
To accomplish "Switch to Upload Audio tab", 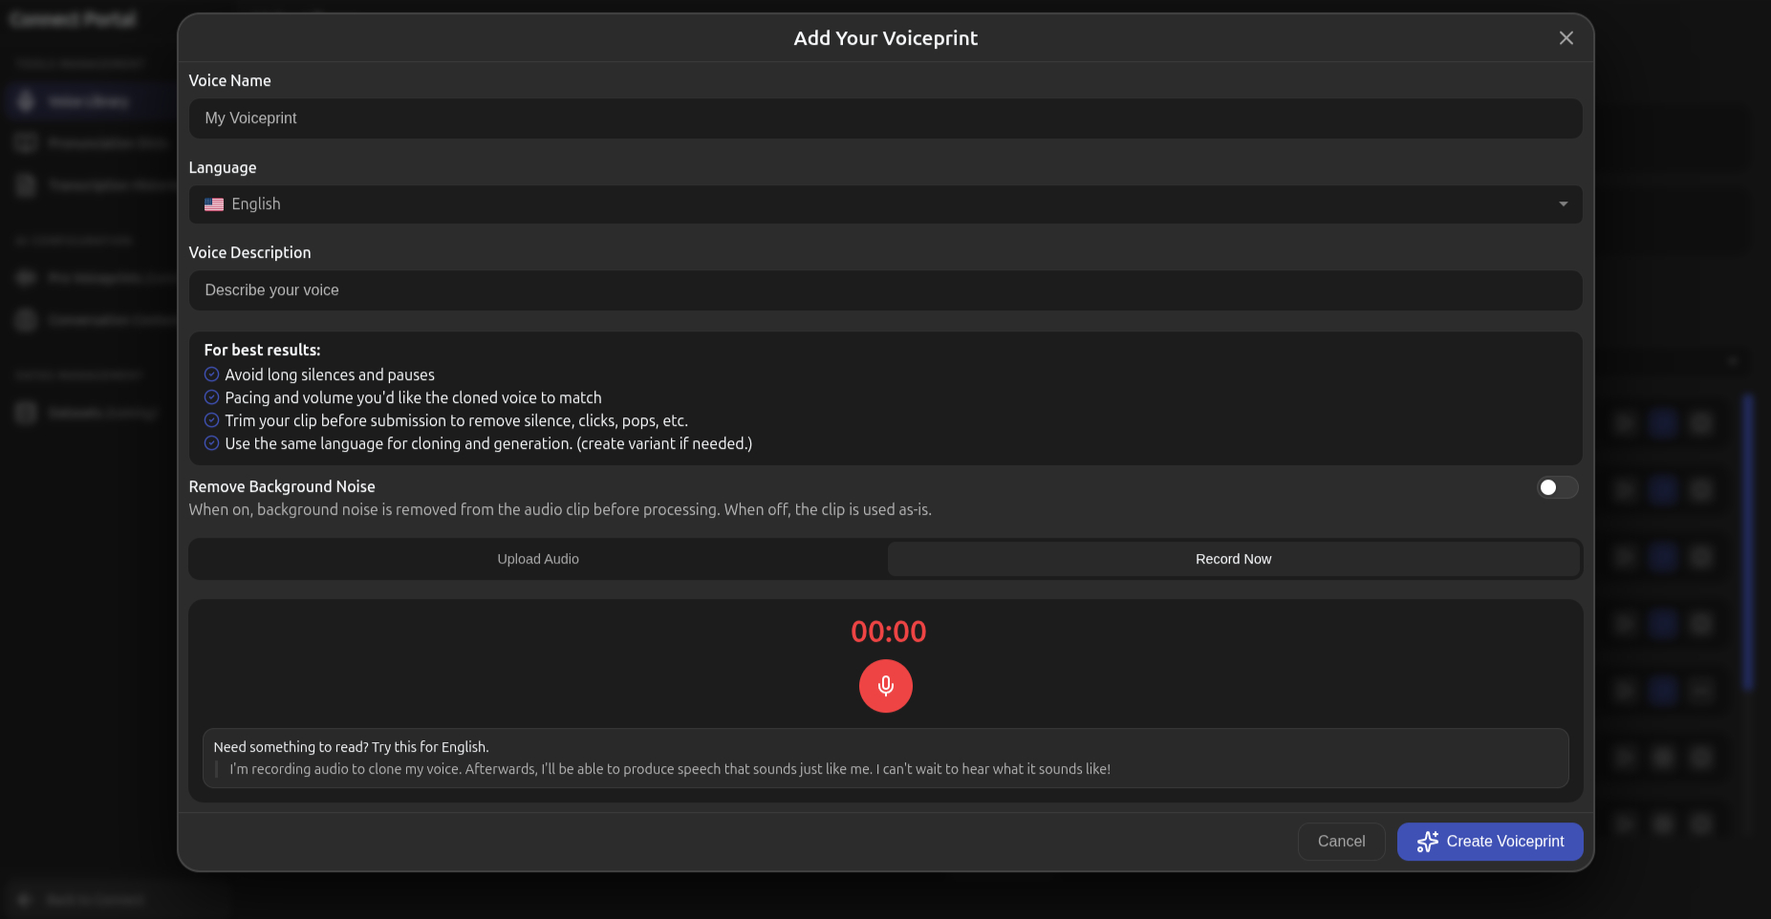I will [x=538, y=559].
